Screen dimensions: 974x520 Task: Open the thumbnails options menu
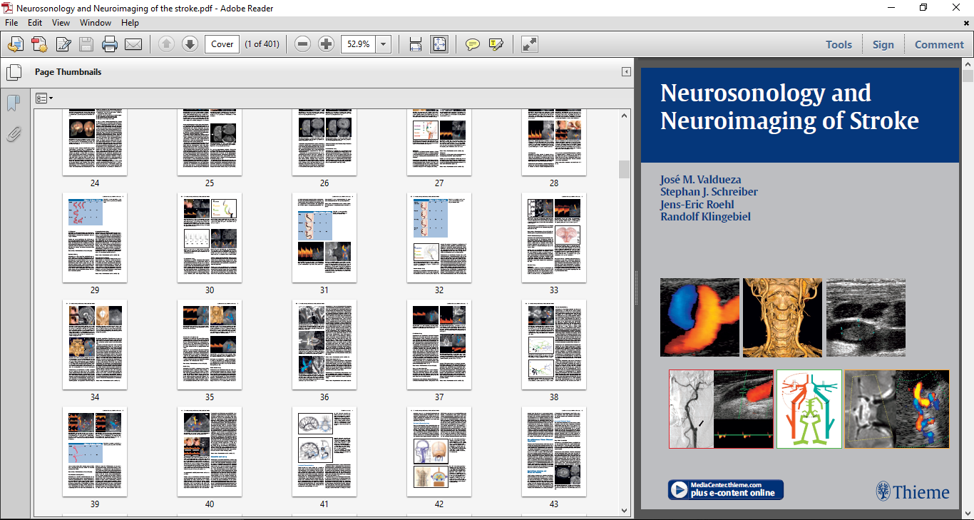point(44,98)
